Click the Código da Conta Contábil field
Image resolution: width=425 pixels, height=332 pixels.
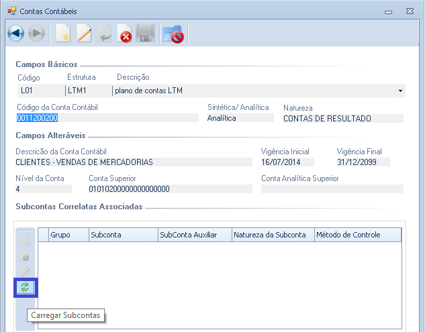107,118
